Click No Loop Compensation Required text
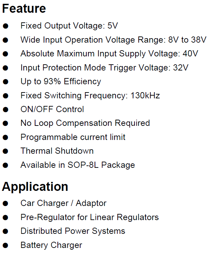The width and height of the screenshot is (216, 261). (85, 123)
